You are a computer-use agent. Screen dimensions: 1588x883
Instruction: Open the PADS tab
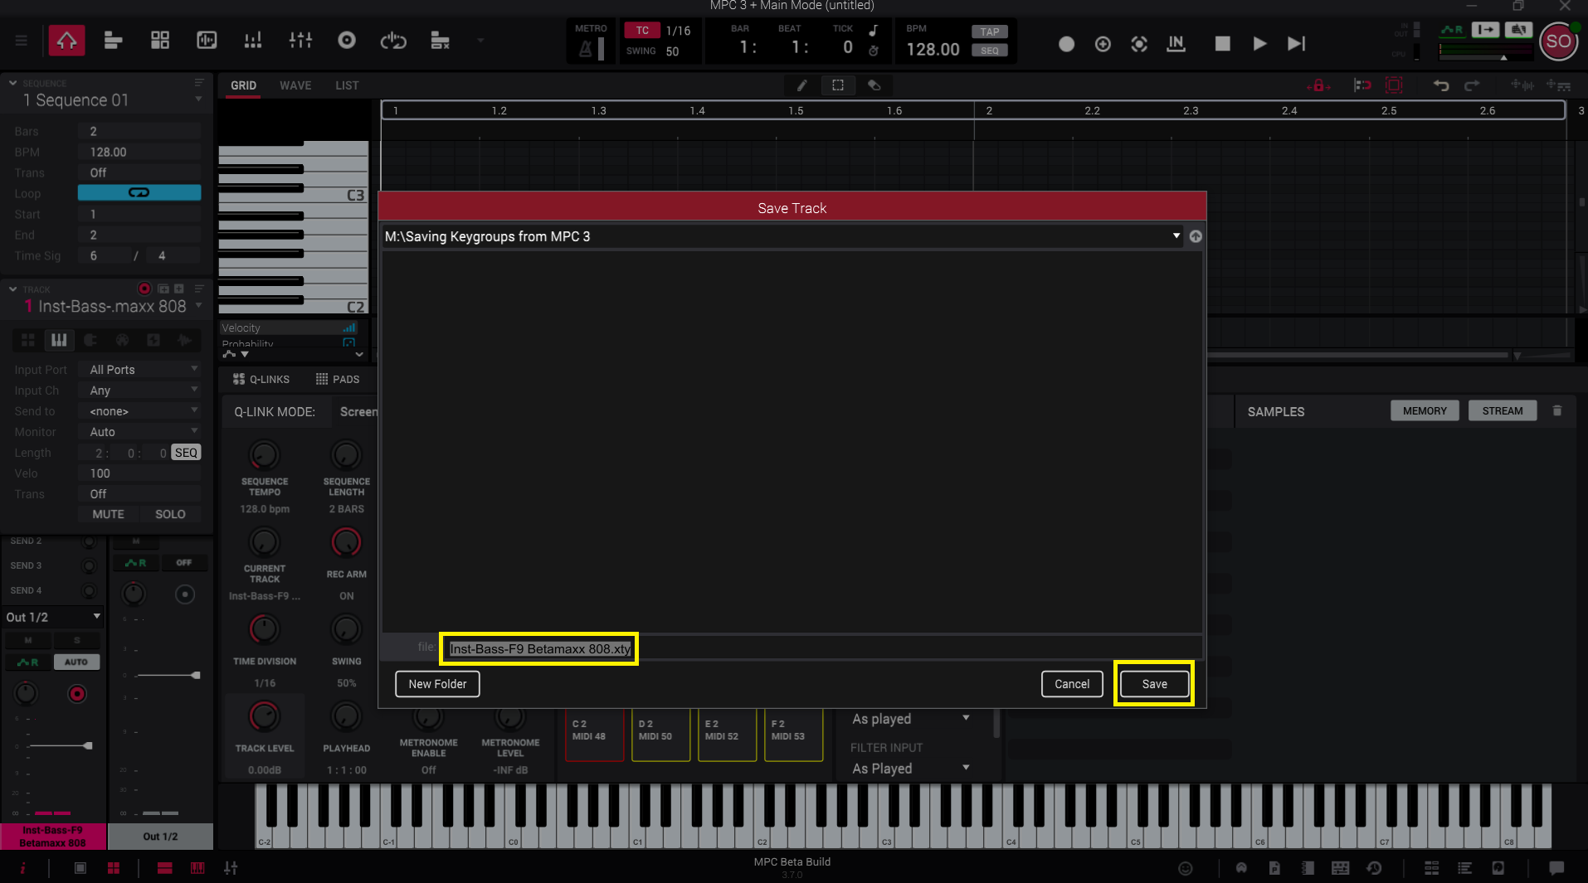tap(338, 379)
